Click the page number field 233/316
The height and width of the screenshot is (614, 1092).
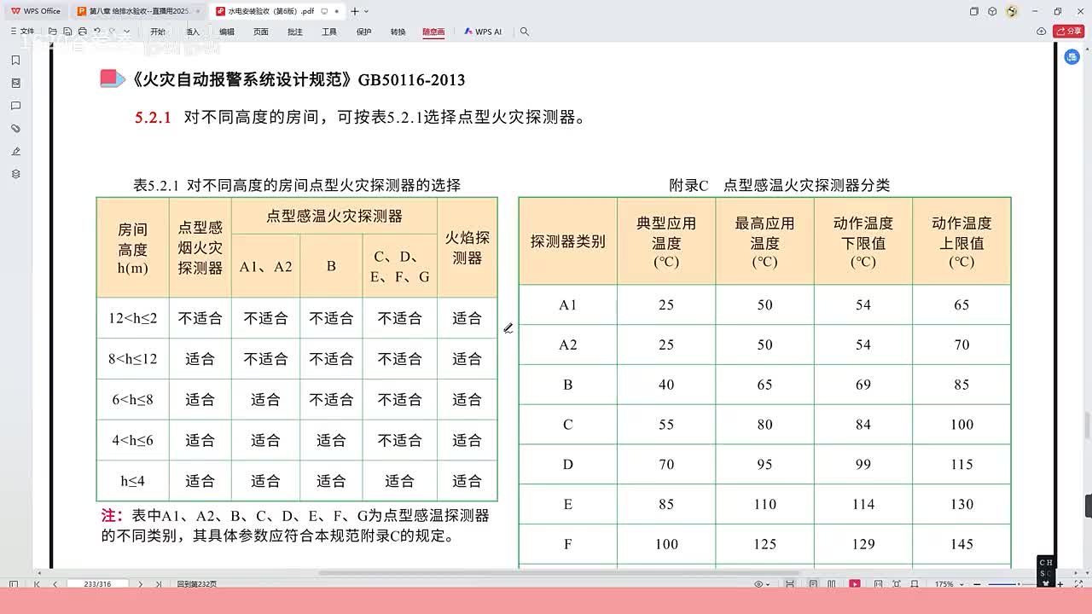tap(98, 584)
